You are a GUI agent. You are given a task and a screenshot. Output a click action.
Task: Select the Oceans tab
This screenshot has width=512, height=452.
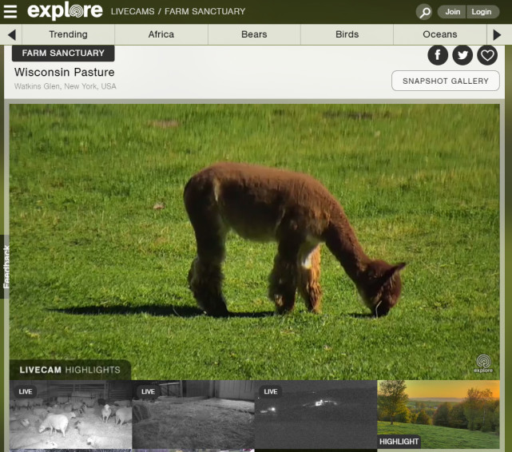440,34
